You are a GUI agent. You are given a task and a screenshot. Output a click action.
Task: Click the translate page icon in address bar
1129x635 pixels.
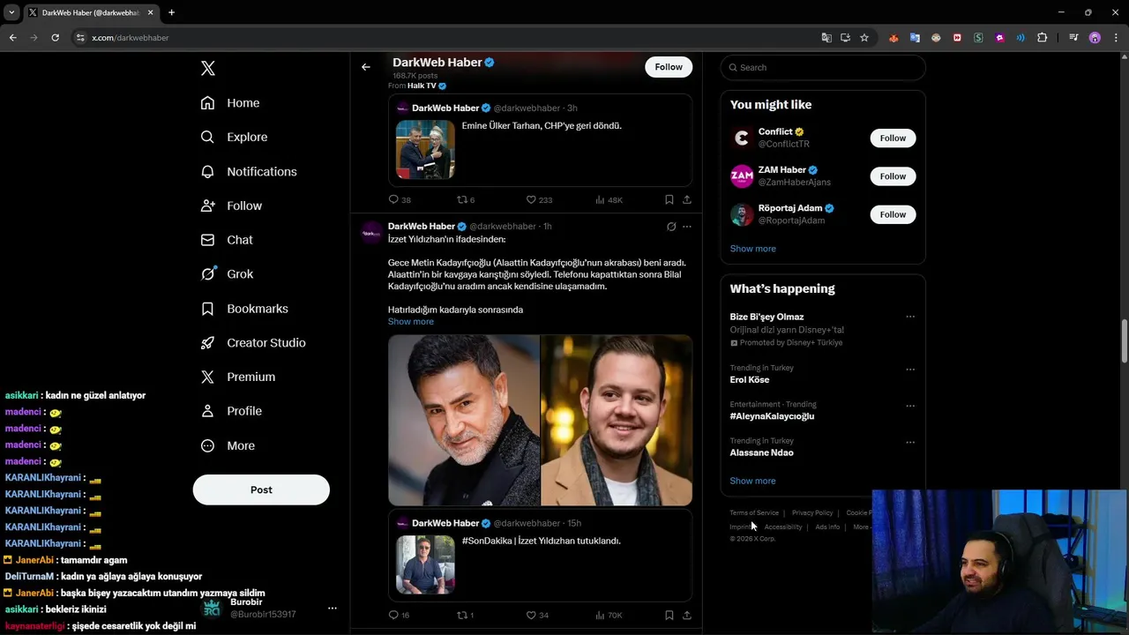tap(826, 38)
